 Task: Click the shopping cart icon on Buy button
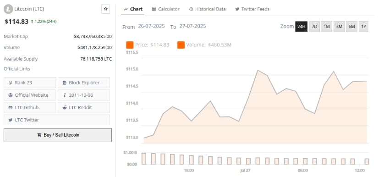(39, 135)
